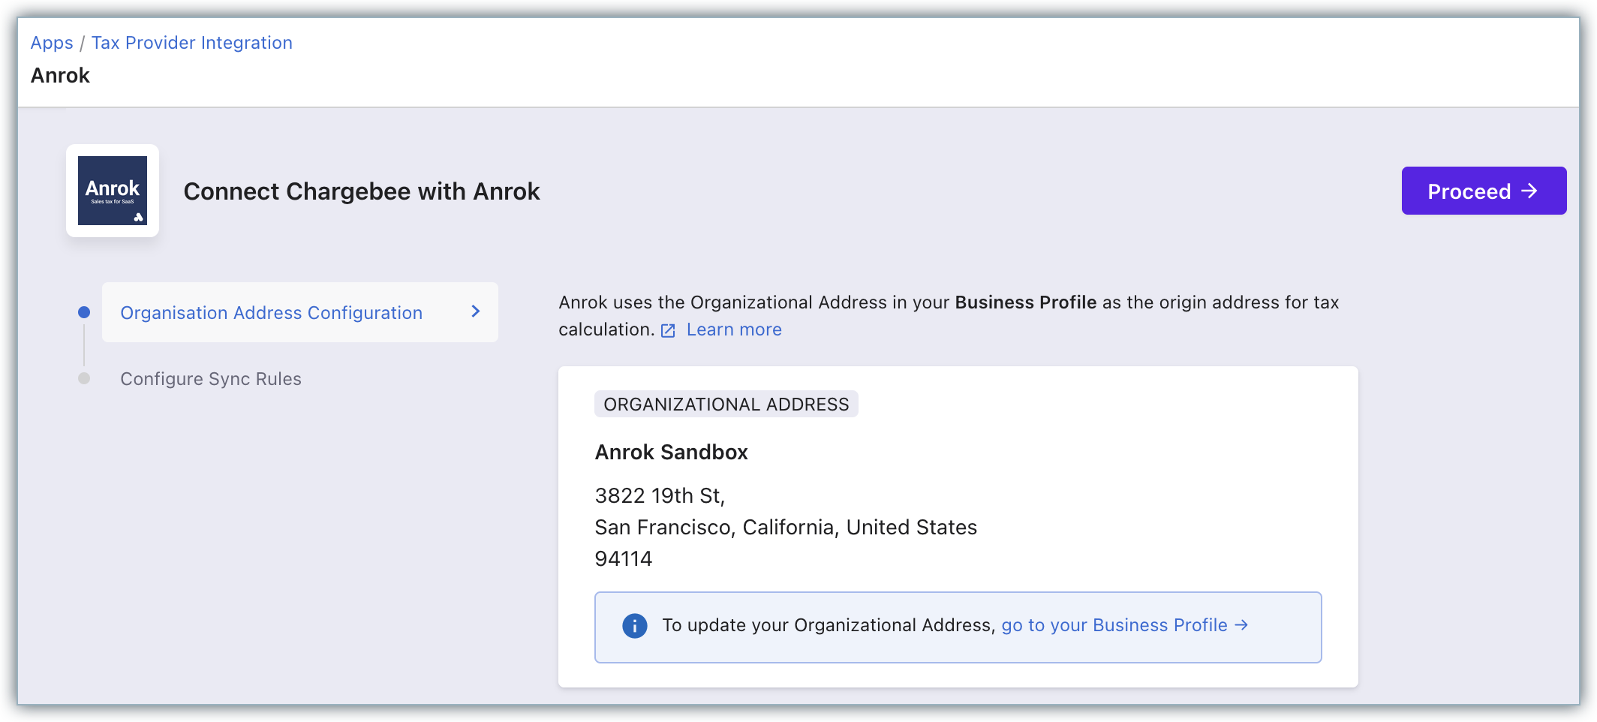Image resolution: width=1597 pixels, height=722 pixels.
Task: Switch to Configure Sync Rules step
Action: (x=211, y=379)
